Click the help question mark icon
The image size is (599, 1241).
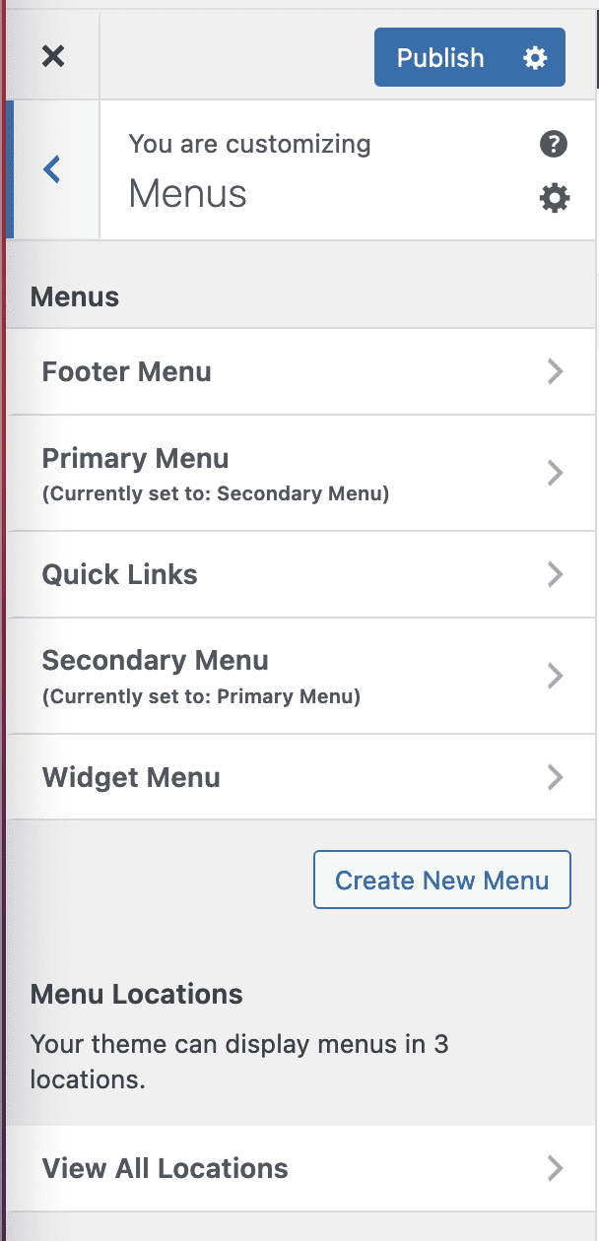coord(554,145)
